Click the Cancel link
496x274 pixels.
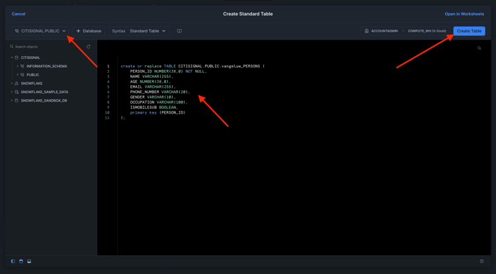(19, 14)
